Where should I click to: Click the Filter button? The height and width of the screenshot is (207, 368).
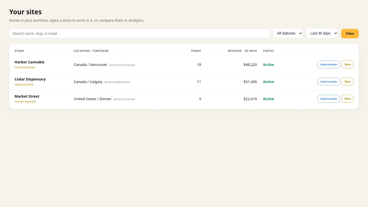point(350,33)
